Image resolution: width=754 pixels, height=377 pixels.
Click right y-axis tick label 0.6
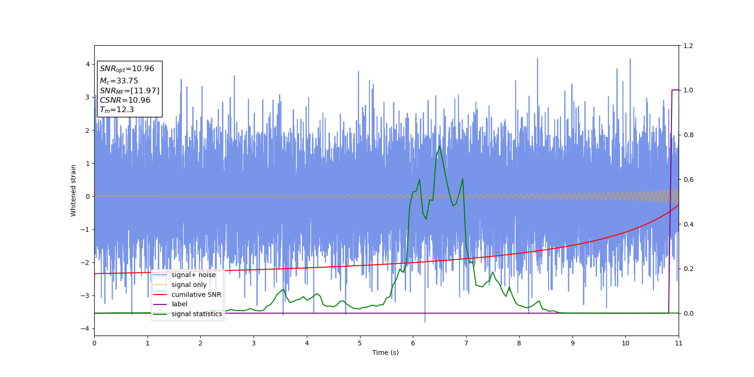pyautogui.click(x=688, y=180)
